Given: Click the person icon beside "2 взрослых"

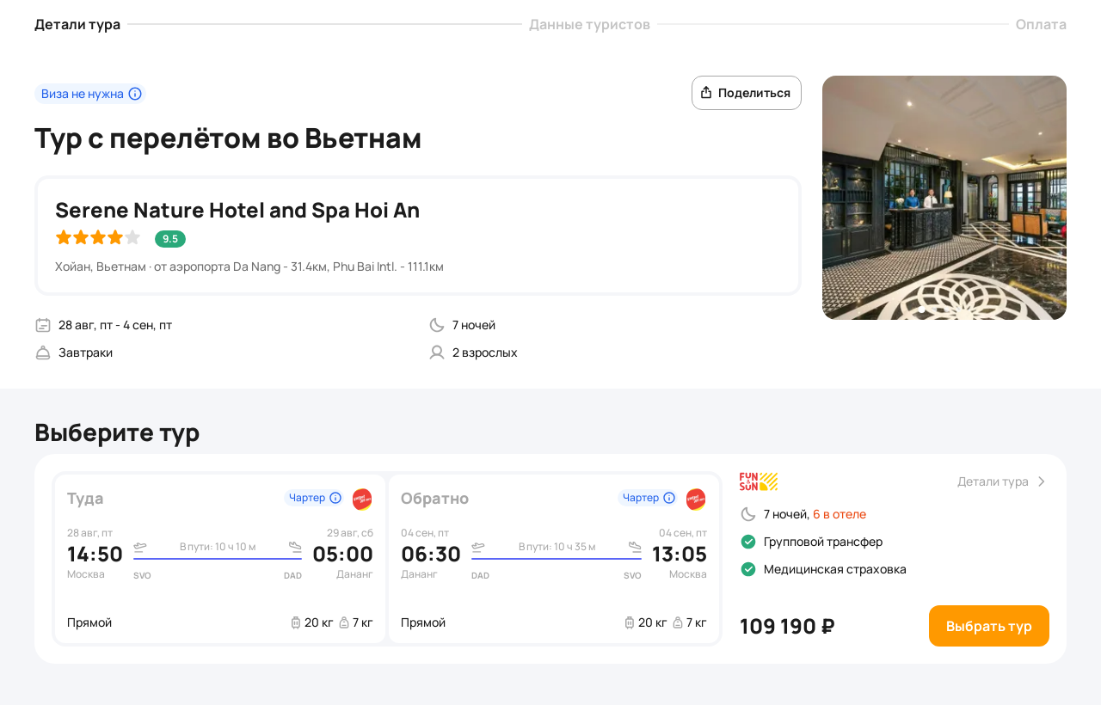Looking at the screenshot, I should (x=437, y=352).
